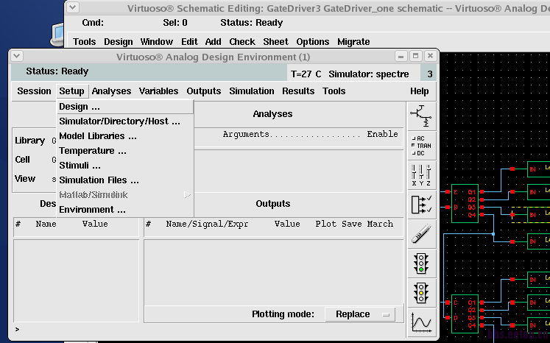Select Model Libraries ... menu entry
This screenshot has height=343, width=550.
[x=125, y=136]
